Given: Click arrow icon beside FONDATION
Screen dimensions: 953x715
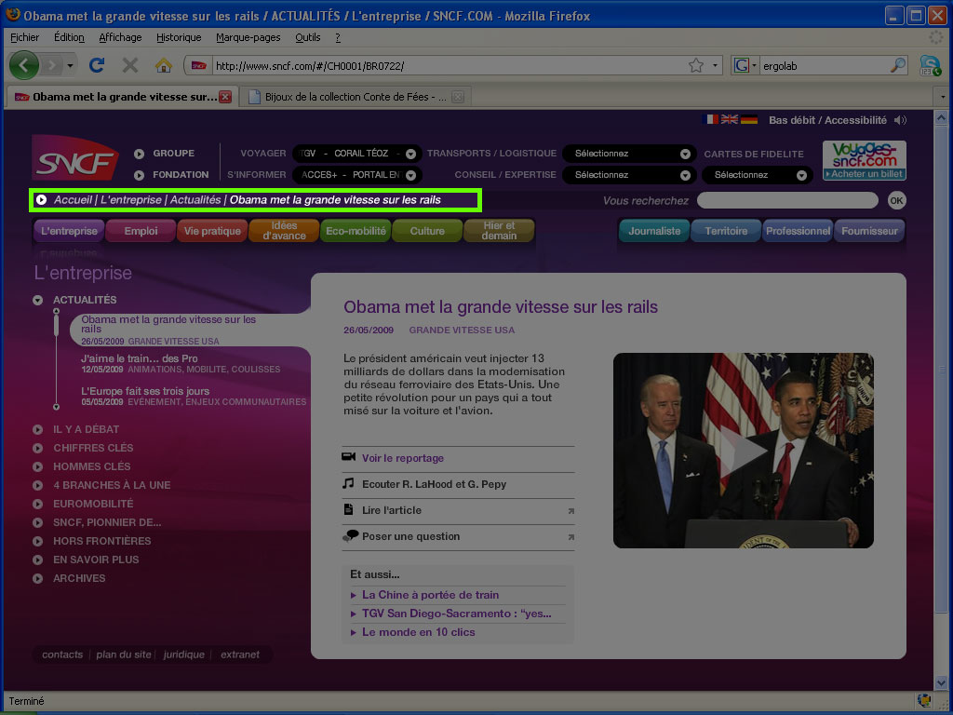Looking at the screenshot, I should click(x=140, y=175).
